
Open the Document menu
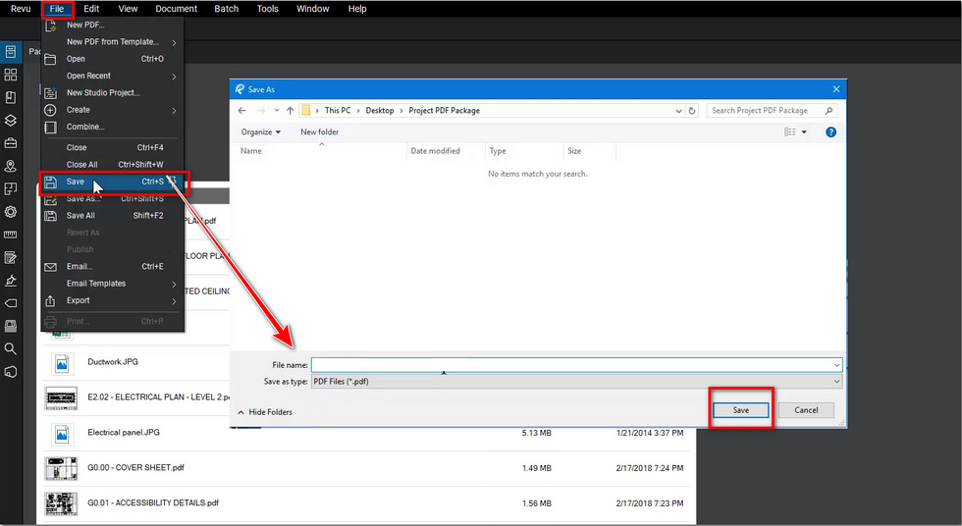(176, 9)
